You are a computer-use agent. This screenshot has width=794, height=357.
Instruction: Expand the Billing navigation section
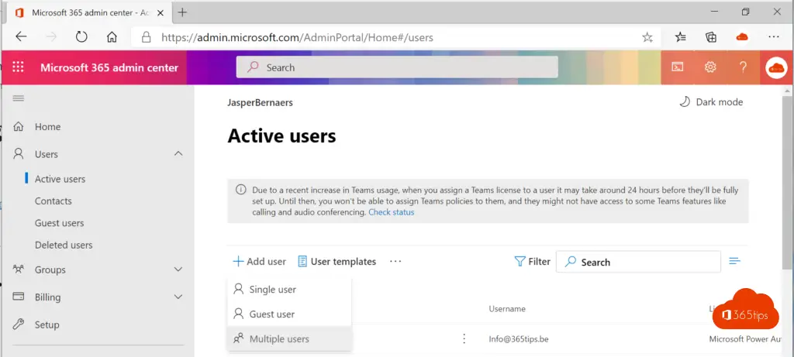(x=178, y=297)
